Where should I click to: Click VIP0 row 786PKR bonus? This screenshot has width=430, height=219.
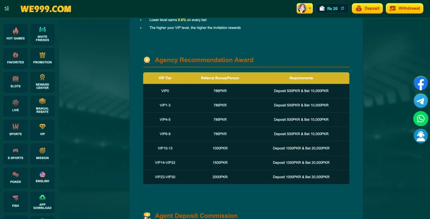click(220, 91)
